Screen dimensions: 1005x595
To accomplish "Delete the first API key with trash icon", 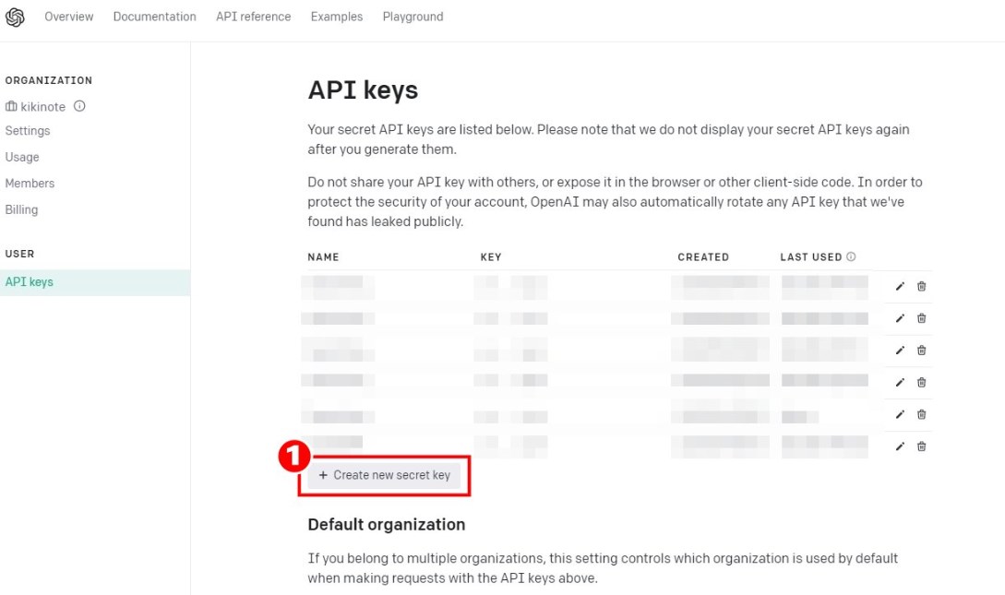I will [921, 286].
